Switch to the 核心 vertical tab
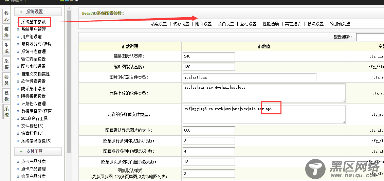Screen dimensions: 384x181 [6, 17]
